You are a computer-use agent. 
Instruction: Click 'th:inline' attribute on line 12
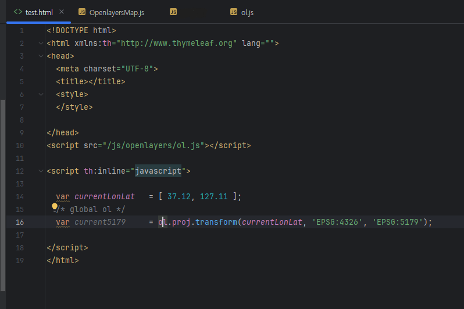(105, 171)
